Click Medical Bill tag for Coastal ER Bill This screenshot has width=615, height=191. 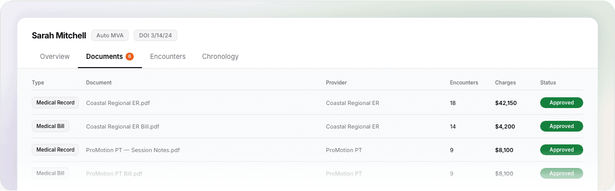click(50, 126)
